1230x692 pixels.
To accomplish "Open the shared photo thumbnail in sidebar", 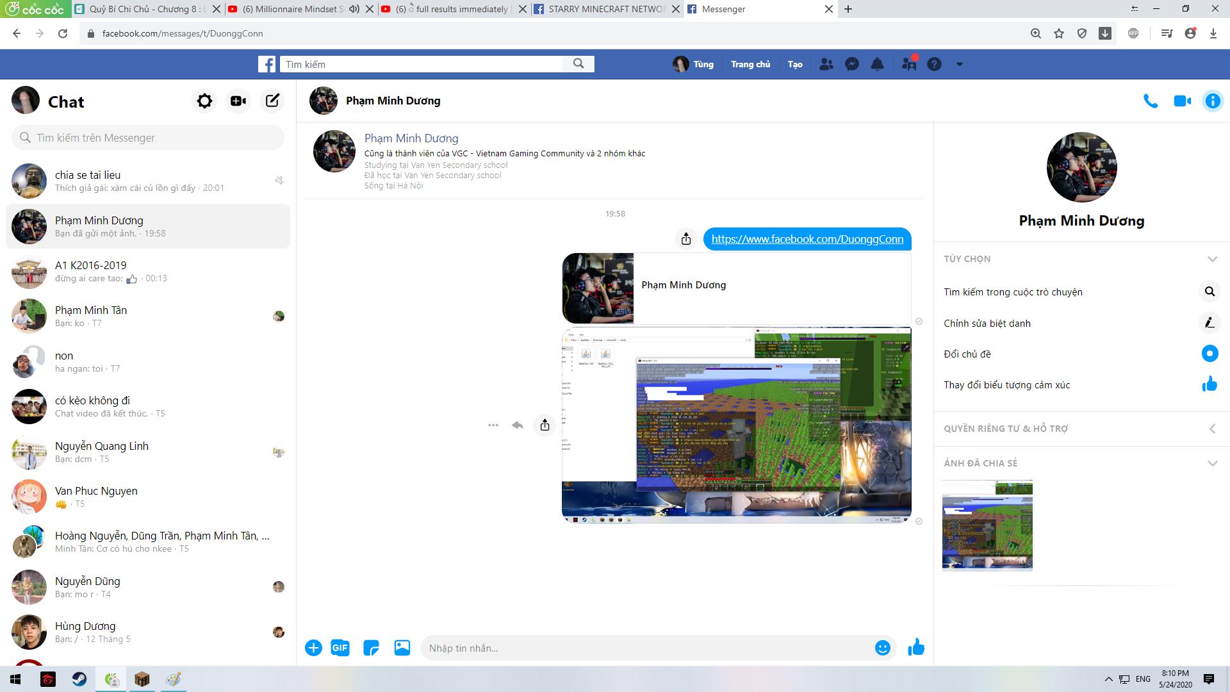I will click(987, 525).
